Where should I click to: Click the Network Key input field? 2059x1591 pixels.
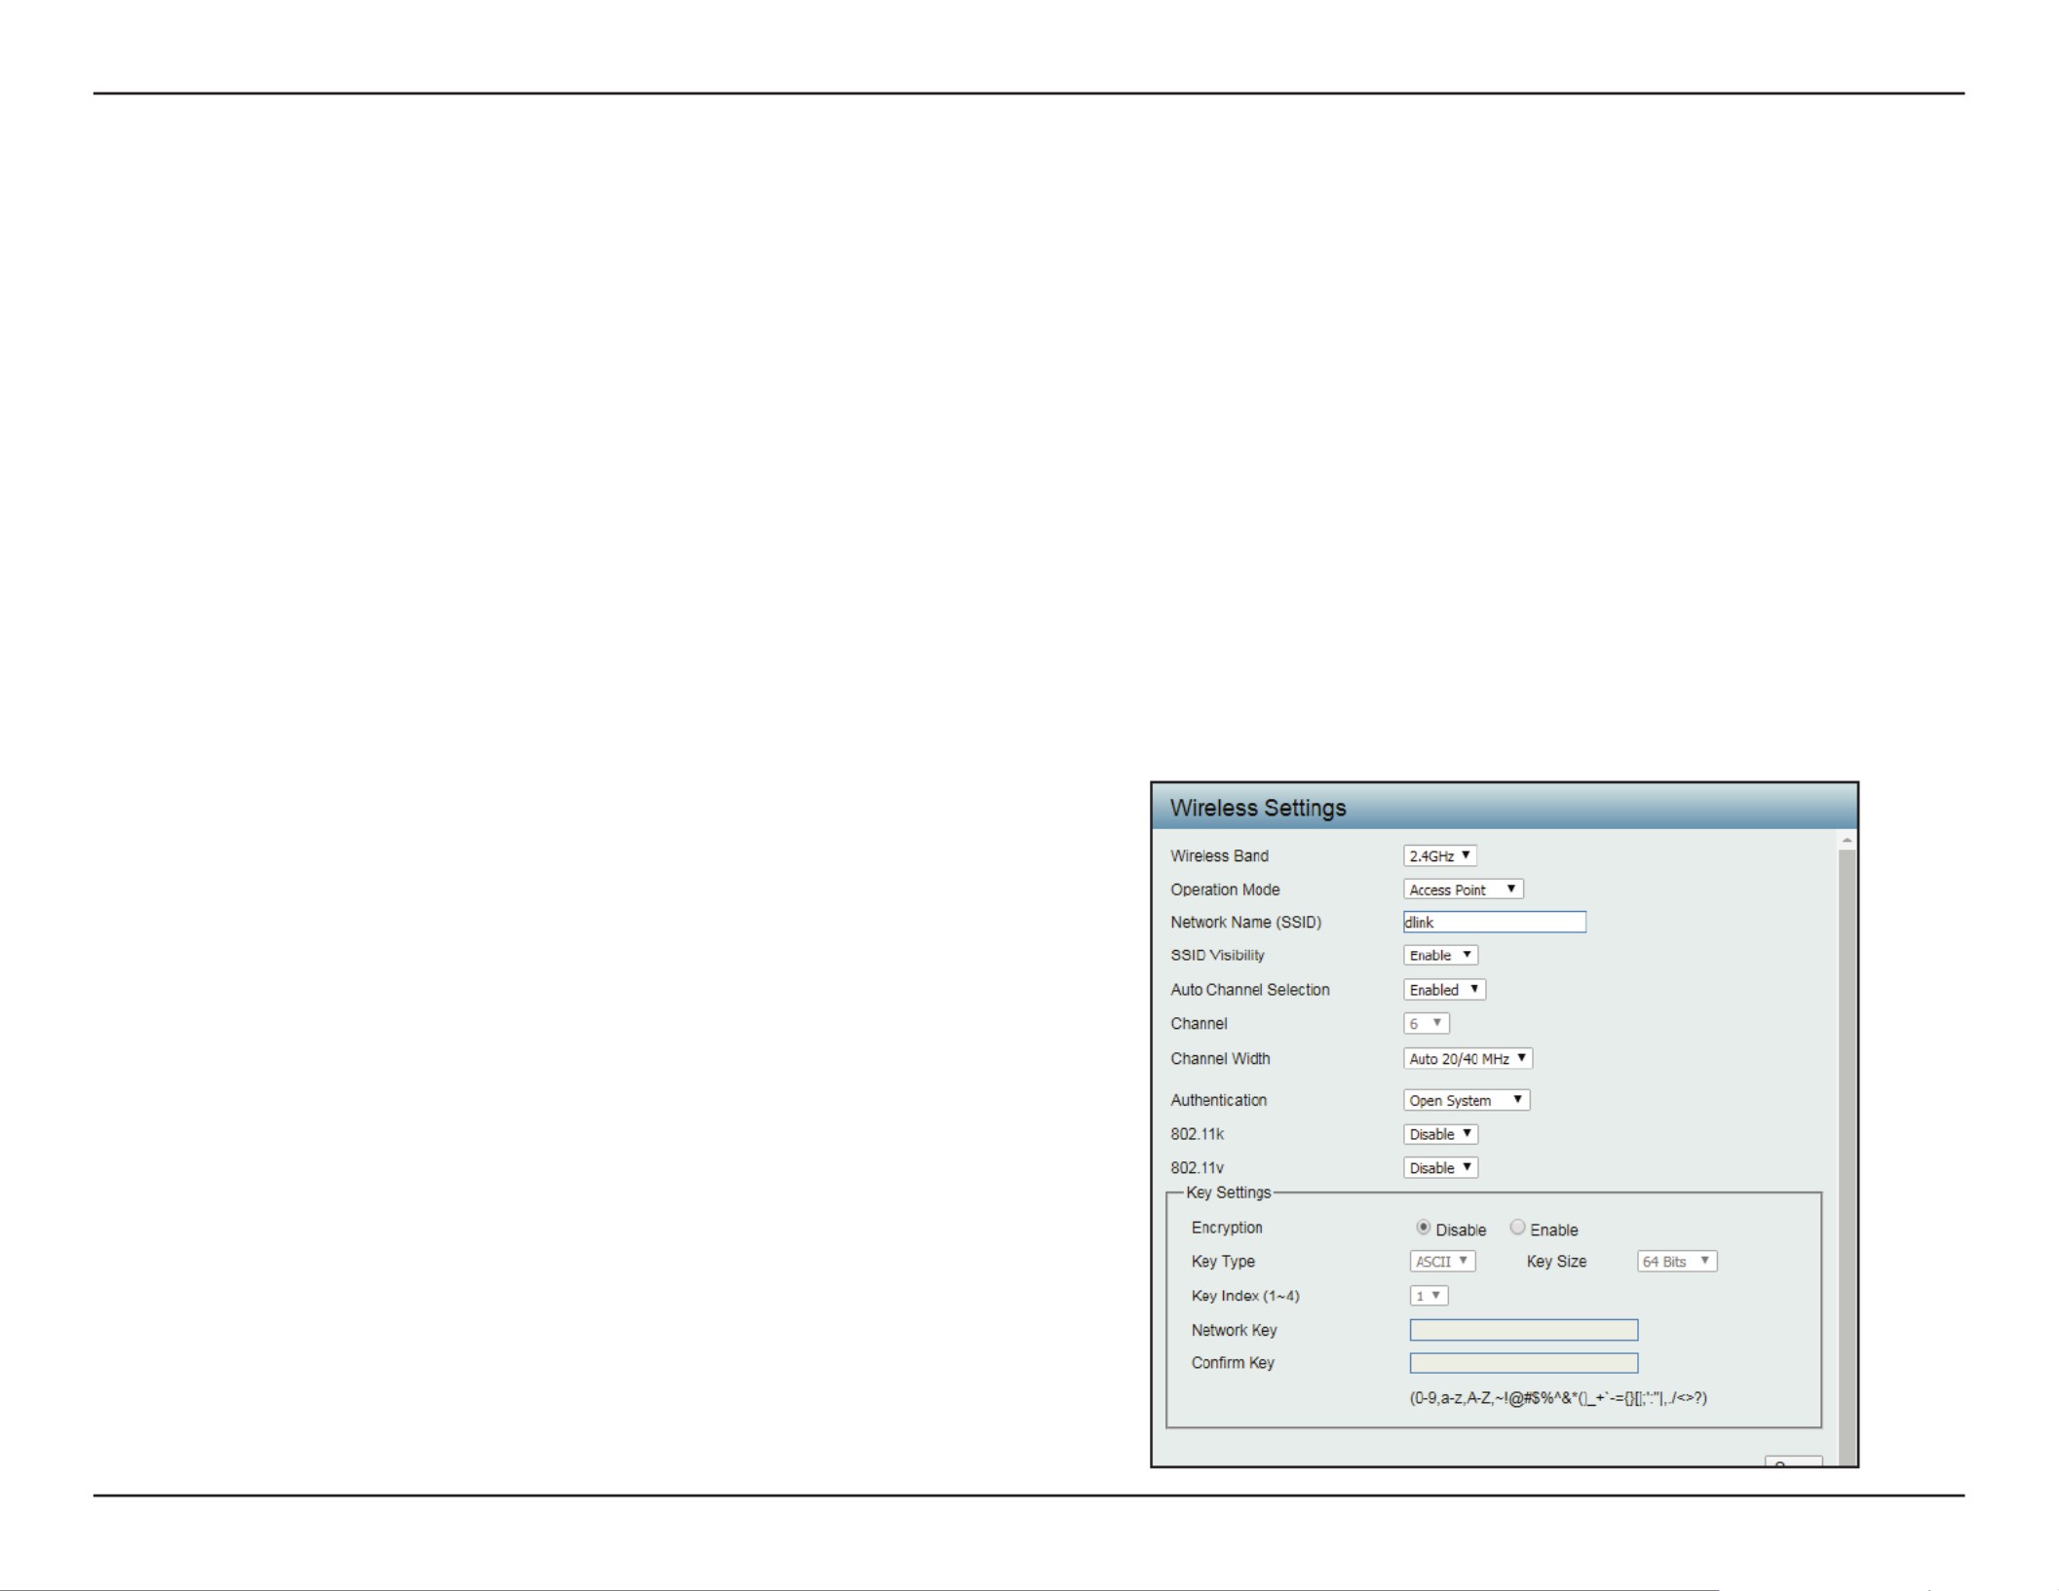(1524, 1330)
